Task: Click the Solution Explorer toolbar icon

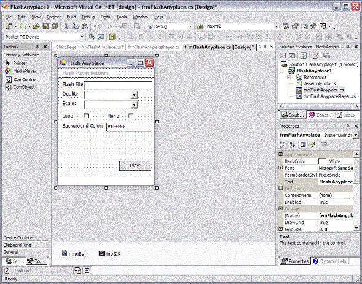Action: coord(286,26)
